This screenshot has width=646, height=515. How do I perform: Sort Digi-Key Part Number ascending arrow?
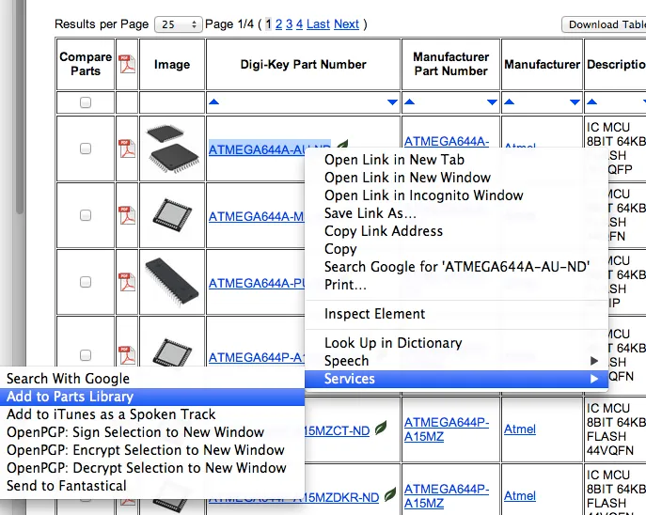click(213, 101)
